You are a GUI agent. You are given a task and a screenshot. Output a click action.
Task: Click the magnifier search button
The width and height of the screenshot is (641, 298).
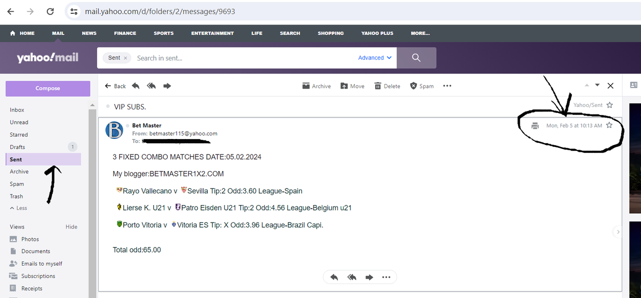pyautogui.click(x=416, y=58)
